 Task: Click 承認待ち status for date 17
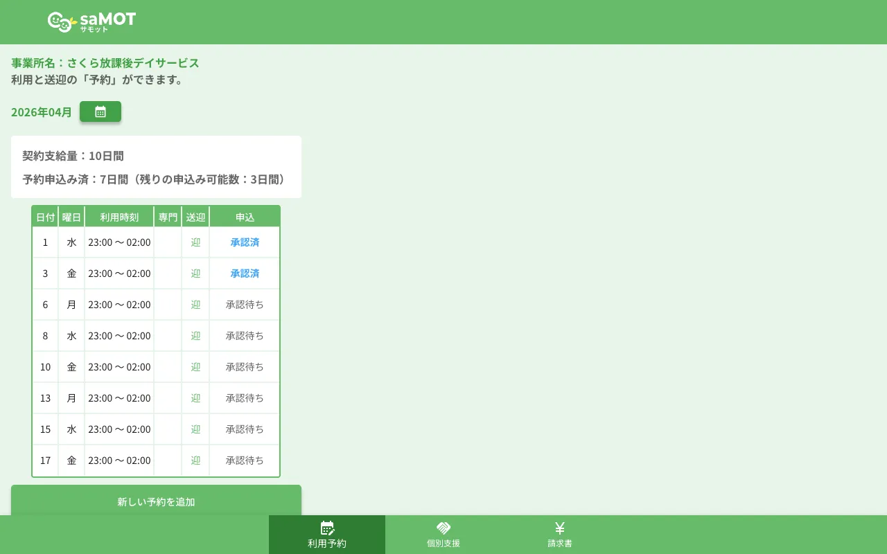point(245,461)
